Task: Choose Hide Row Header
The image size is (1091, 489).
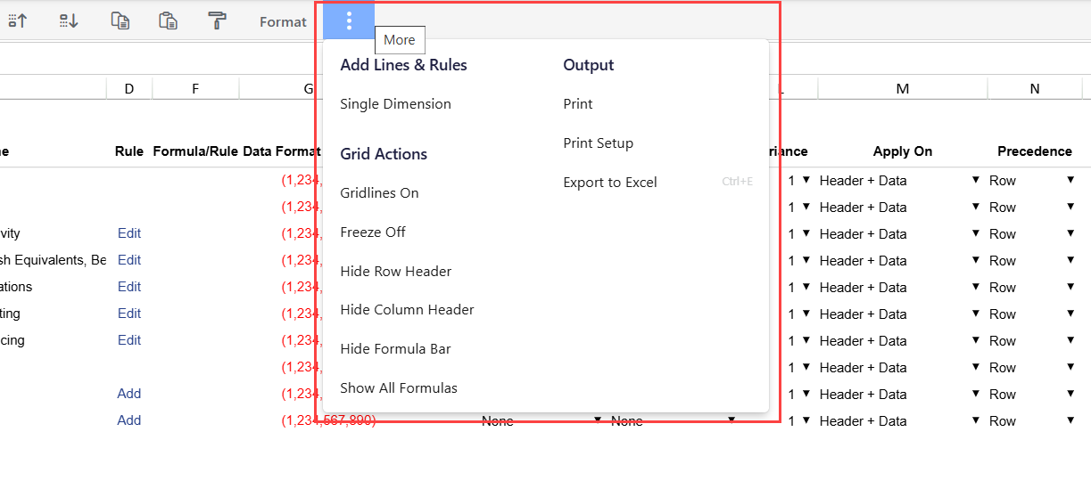Action: 395,272
